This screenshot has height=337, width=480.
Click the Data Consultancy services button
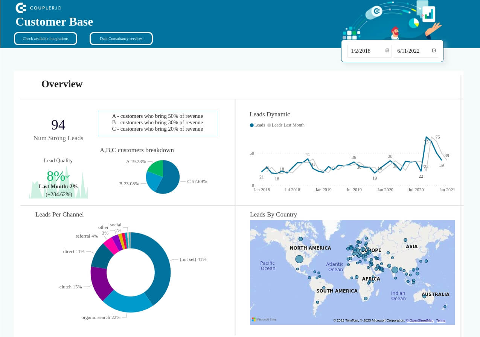pyautogui.click(x=121, y=38)
